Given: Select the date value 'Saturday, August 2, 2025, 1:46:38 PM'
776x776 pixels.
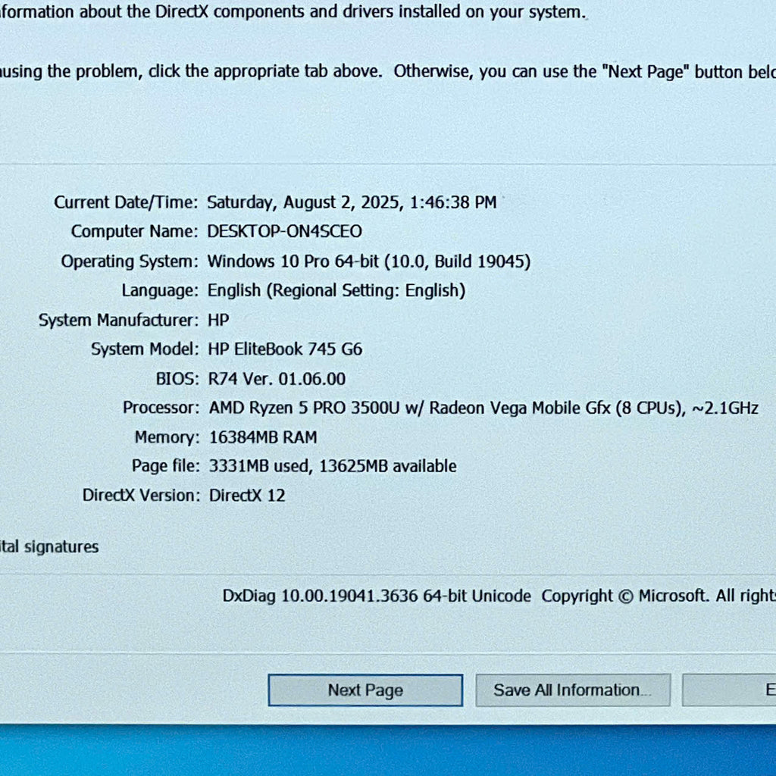Looking at the screenshot, I should tap(352, 202).
